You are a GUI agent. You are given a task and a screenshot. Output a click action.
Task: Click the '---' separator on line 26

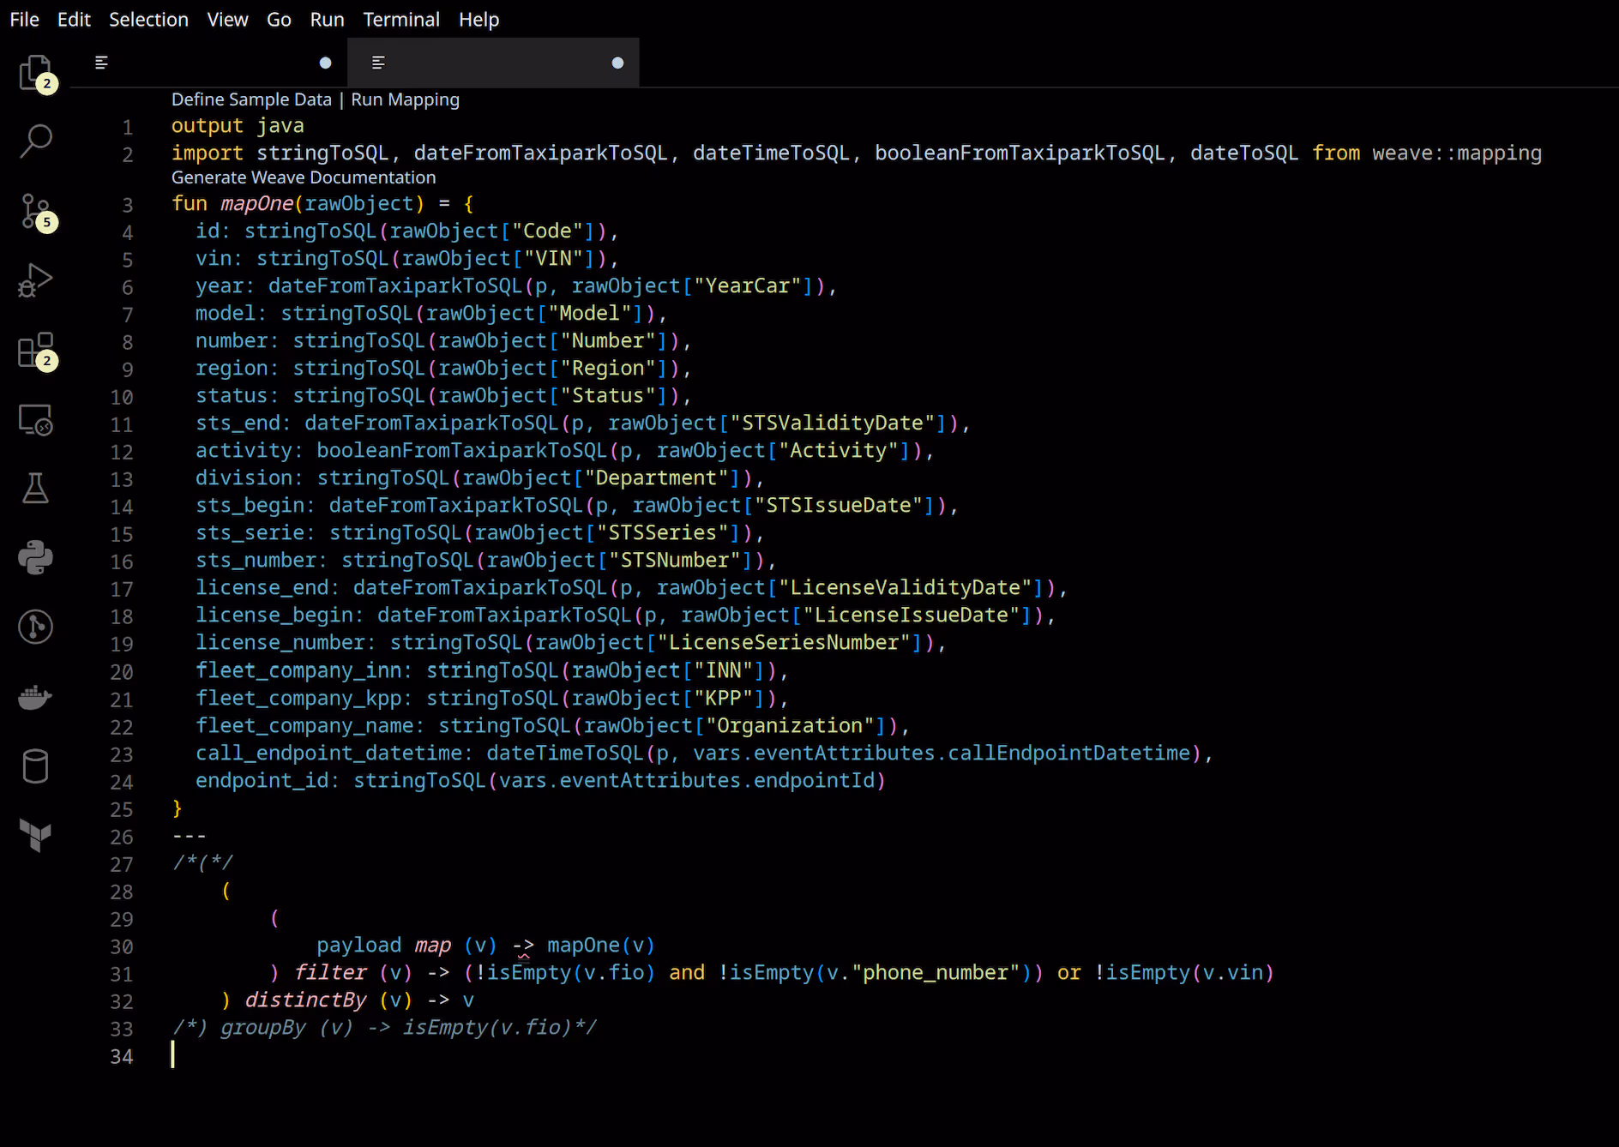click(190, 836)
